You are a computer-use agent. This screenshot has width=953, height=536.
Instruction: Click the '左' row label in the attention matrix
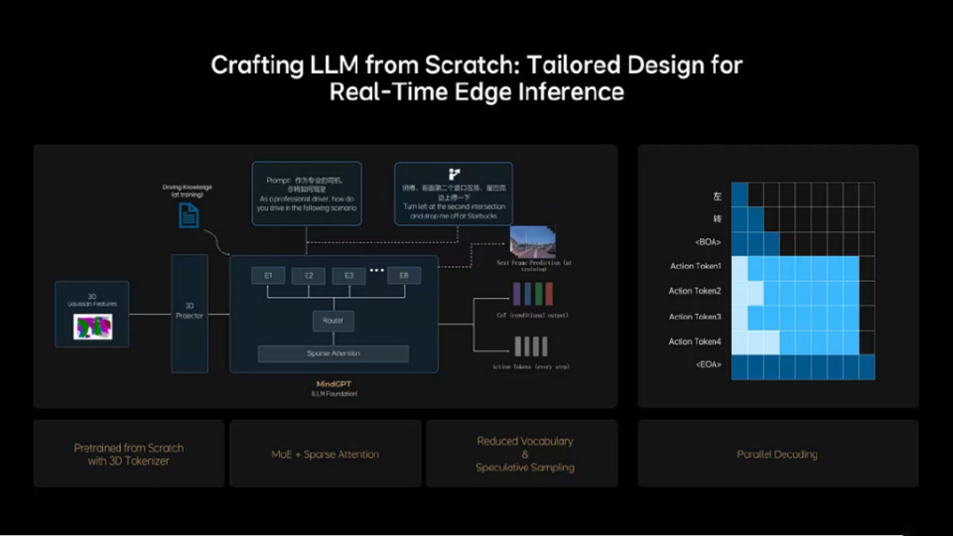click(x=717, y=197)
